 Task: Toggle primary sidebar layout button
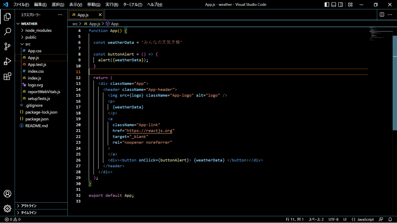pyautogui.click(x=327, y=5)
